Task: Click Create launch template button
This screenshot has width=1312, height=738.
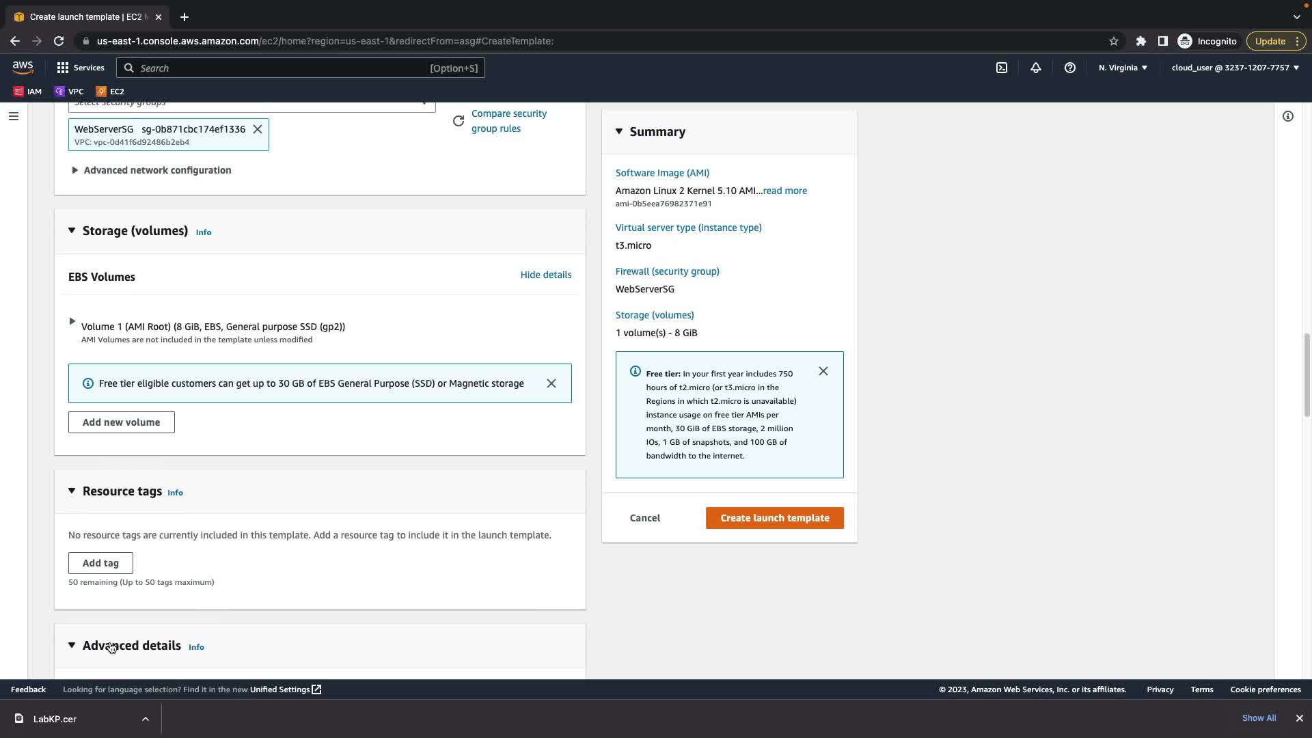Action: coord(774,518)
